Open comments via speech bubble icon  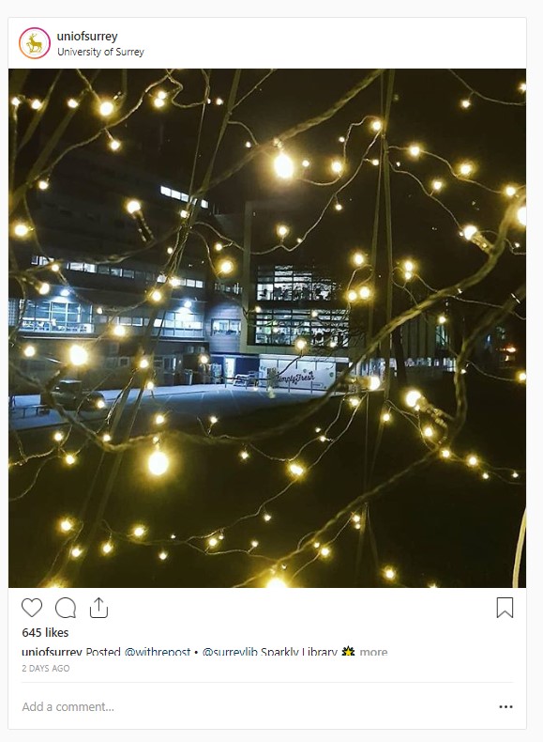[66, 608]
